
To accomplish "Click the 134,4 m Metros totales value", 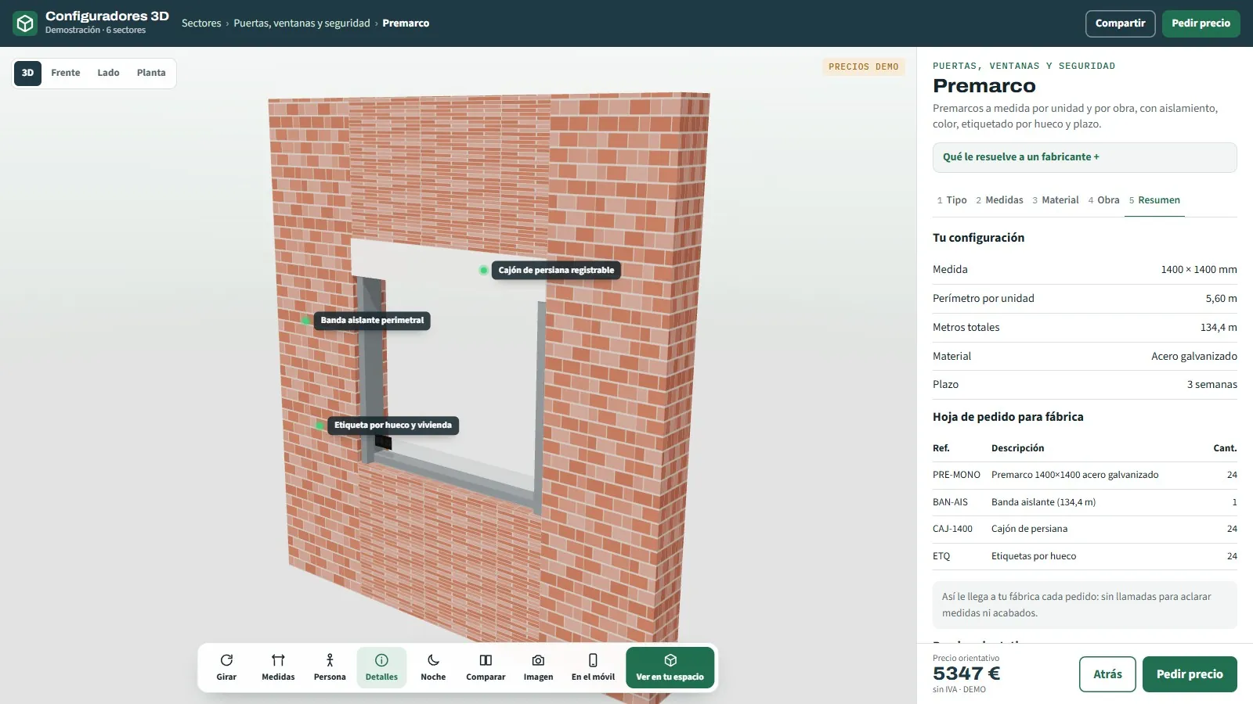I will (1219, 328).
